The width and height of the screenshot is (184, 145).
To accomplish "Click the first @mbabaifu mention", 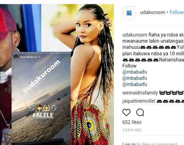I will tap(135, 72).
